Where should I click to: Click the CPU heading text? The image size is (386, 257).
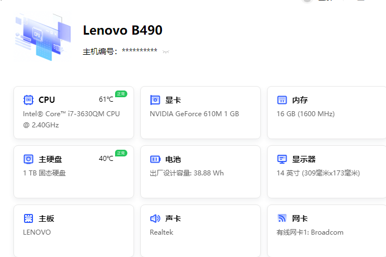pyautogui.click(x=47, y=100)
